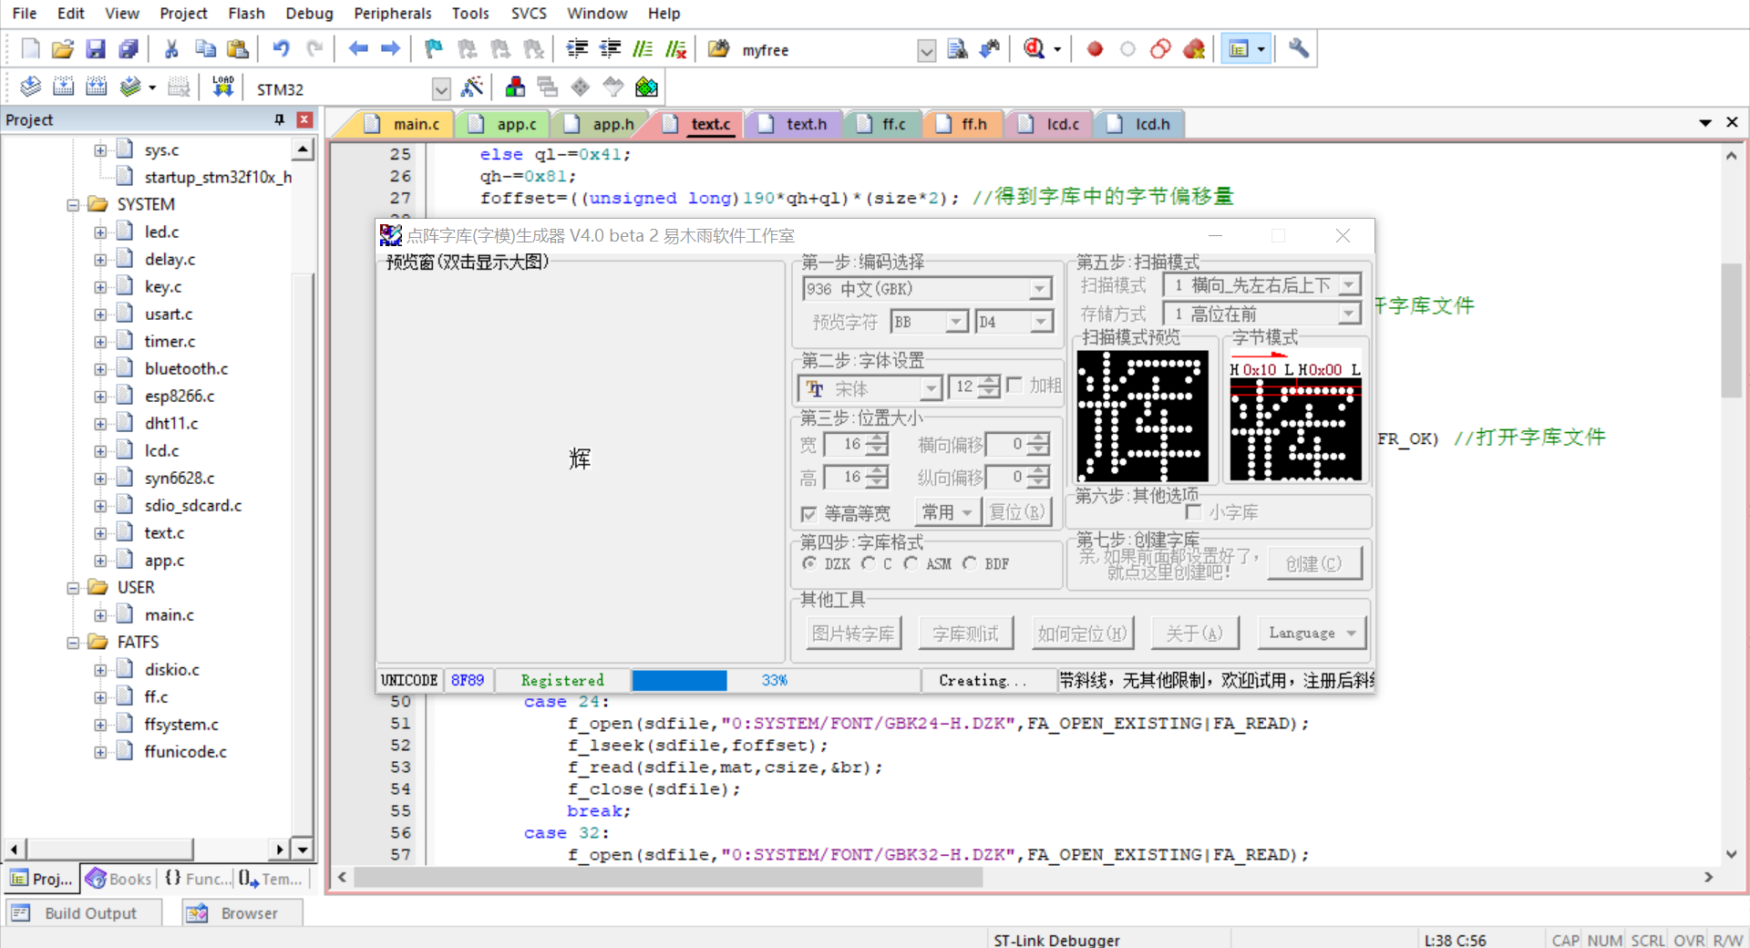The image size is (1750, 948).
Task: Click the LOAD download-to-flash icon
Action: (222, 88)
